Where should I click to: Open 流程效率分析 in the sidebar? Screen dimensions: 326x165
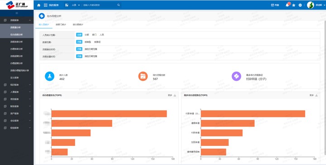tap(17, 42)
